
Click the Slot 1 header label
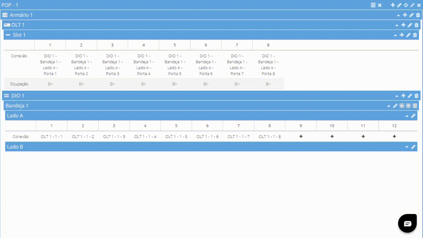tap(19, 35)
